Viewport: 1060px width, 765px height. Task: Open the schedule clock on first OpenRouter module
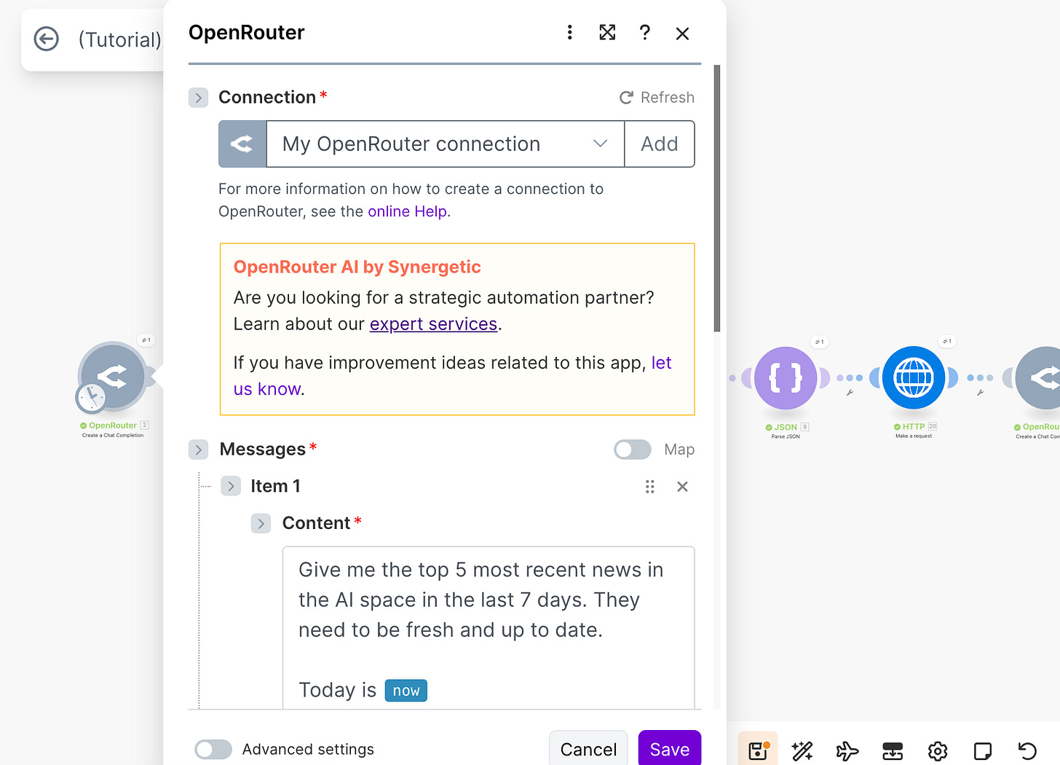coord(91,397)
